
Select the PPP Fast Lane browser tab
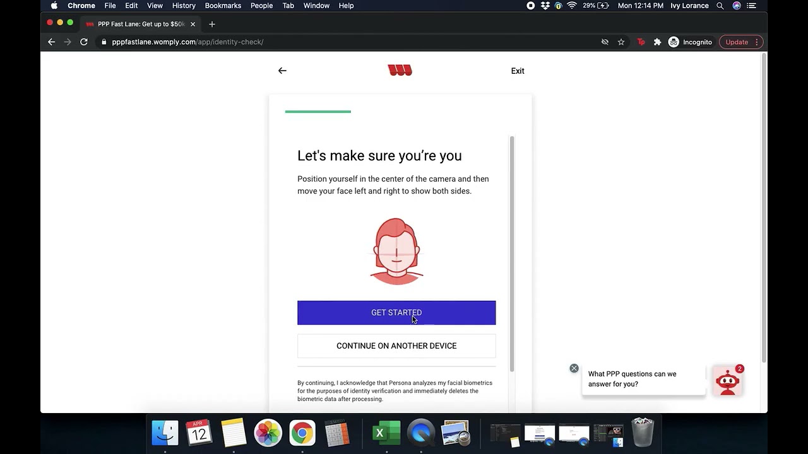141,24
